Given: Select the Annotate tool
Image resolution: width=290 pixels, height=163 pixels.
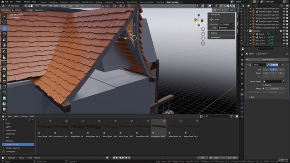Looking at the screenshot, I should [4, 52].
